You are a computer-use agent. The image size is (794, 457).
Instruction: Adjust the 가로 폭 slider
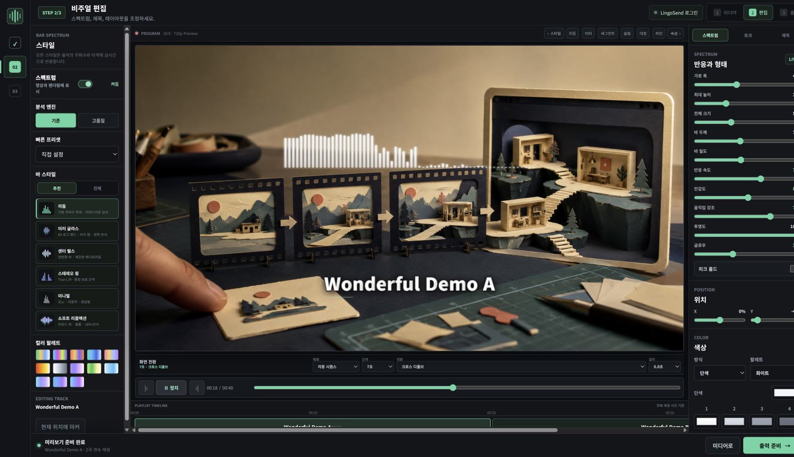point(744,85)
